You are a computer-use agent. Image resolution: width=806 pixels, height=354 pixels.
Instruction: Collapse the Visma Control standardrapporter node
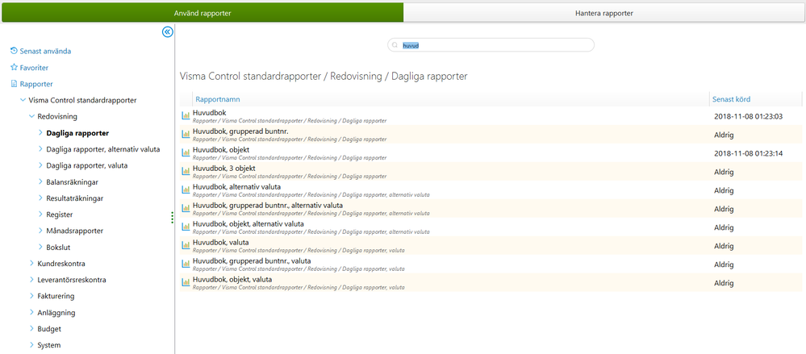(x=23, y=100)
